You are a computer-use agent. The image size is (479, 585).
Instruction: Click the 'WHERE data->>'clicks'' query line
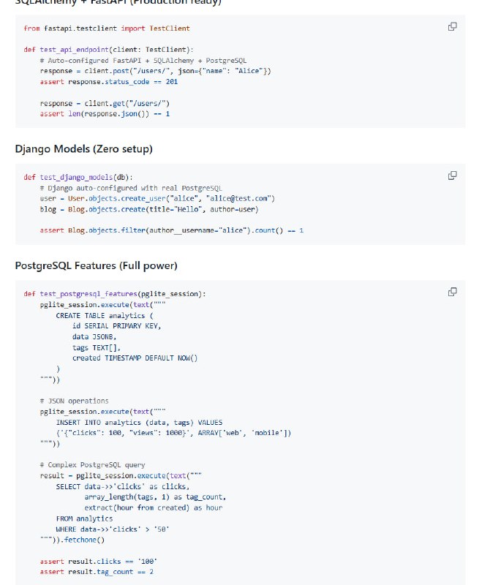point(113,529)
